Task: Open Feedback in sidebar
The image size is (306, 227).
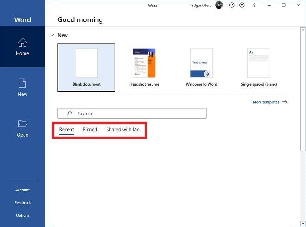Action: 22,203
